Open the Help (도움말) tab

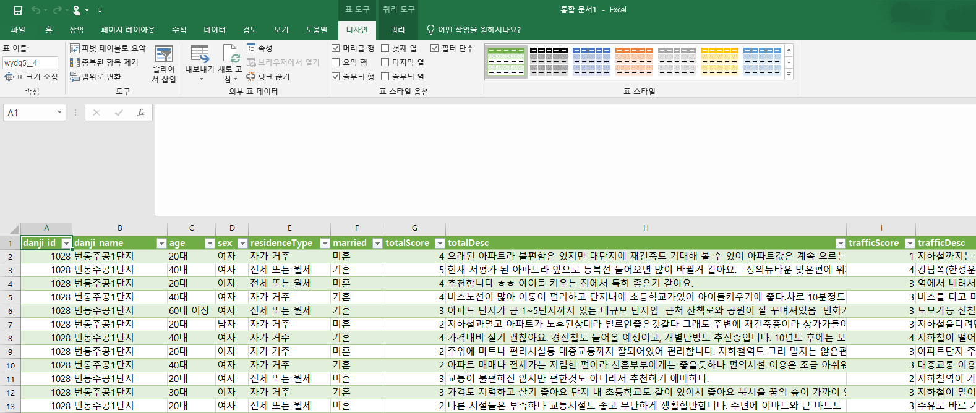317,30
